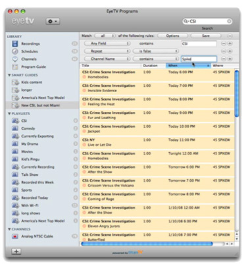The height and width of the screenshot is (268, 250).
Task: Open the Comedy playlist icon
Action: coord(15,128)
